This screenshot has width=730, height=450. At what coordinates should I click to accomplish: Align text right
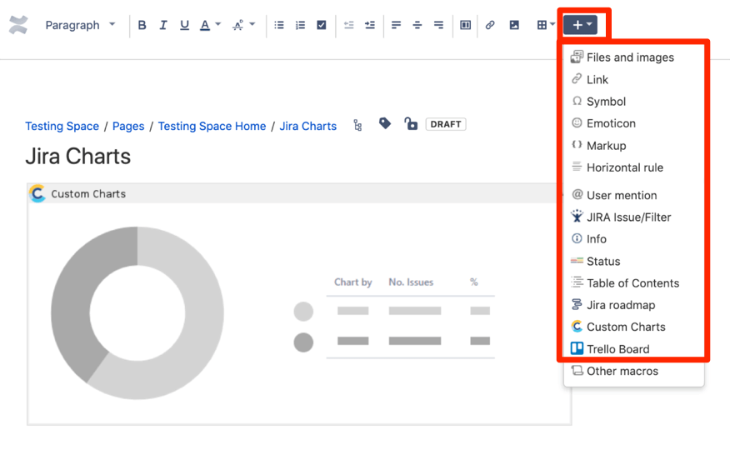coord(438,25)
